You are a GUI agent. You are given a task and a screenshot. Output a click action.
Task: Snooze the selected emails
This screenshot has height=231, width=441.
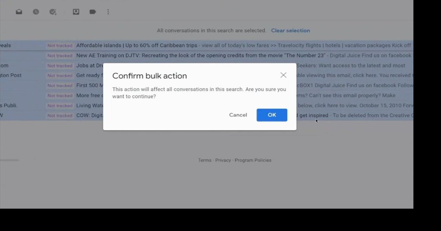[36, 12]
